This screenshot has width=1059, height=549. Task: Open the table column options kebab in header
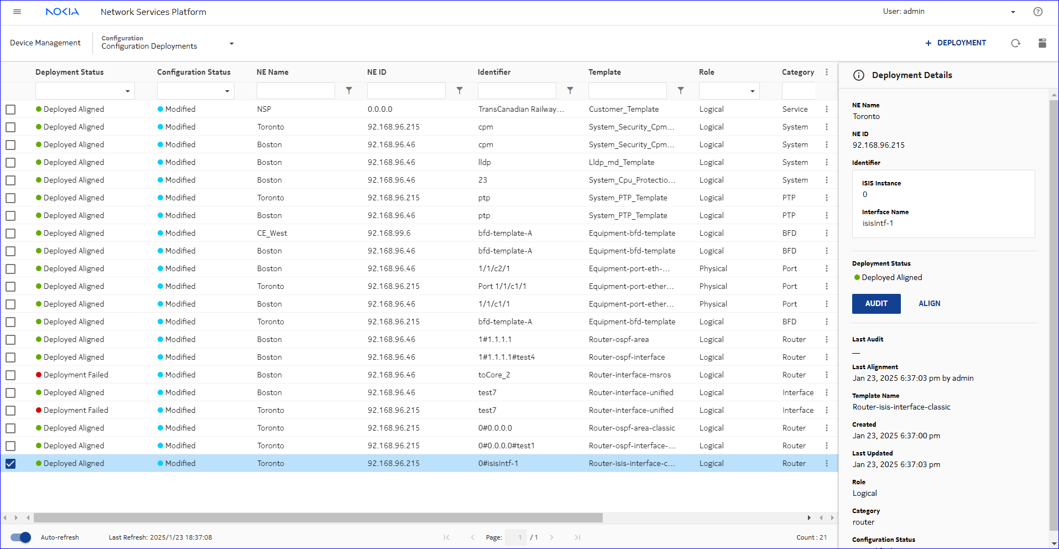827,72
